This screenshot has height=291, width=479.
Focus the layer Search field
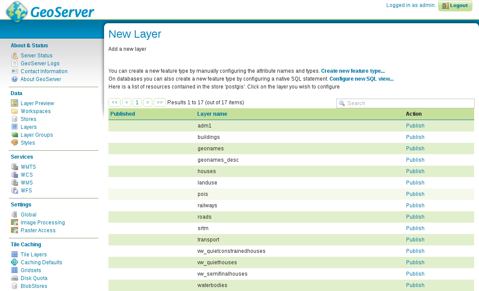pyautogui.click(x=405, y=103)
